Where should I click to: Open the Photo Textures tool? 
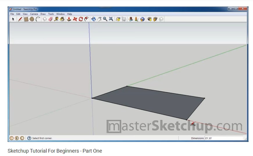click(x=137, y=19)
